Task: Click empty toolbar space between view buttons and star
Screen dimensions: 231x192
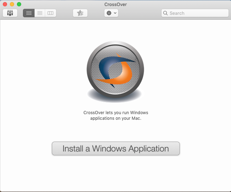Action: click(65, 13)
